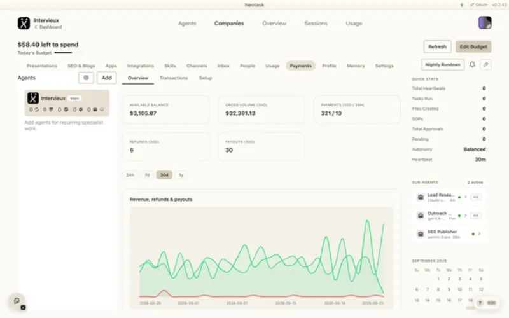This screenshot has height=318, width=509.
Task: Open the Skills tab
Action: click(x=170, y=66)
